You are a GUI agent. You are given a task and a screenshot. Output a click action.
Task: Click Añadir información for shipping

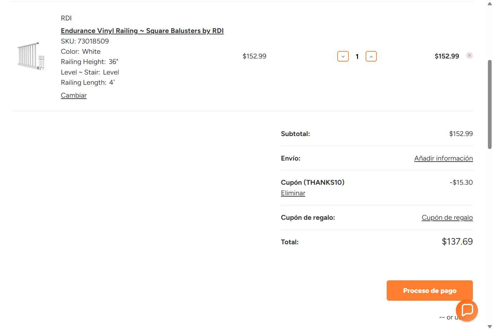(x=443, y=158)
